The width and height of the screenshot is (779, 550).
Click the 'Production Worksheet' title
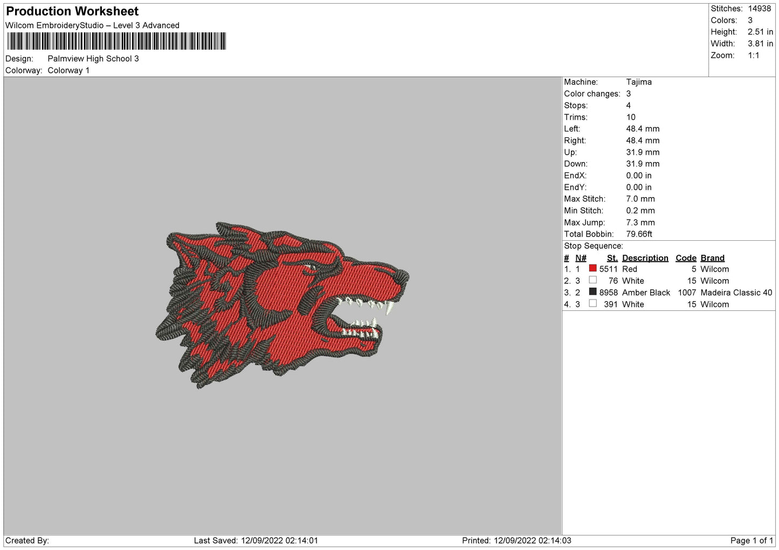point(72,11)
